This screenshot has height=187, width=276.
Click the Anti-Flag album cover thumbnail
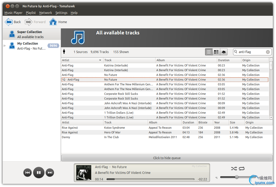[x=84, y=173]
